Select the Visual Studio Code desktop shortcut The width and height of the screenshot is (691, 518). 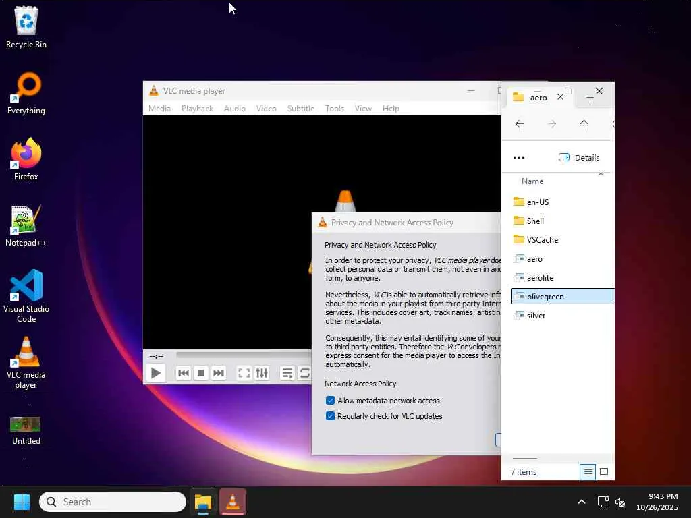coord(26,296)
